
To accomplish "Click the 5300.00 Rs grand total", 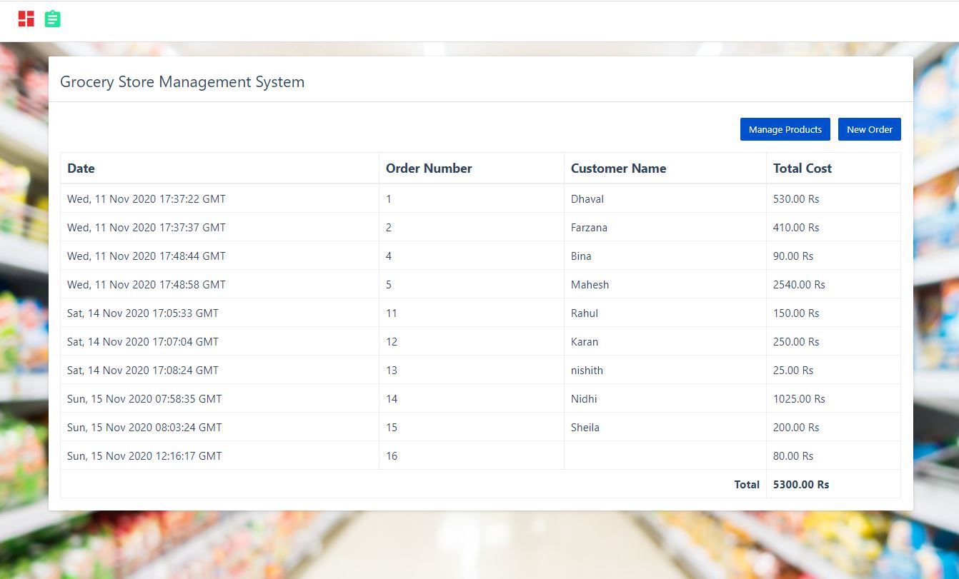I will [801, 485].
